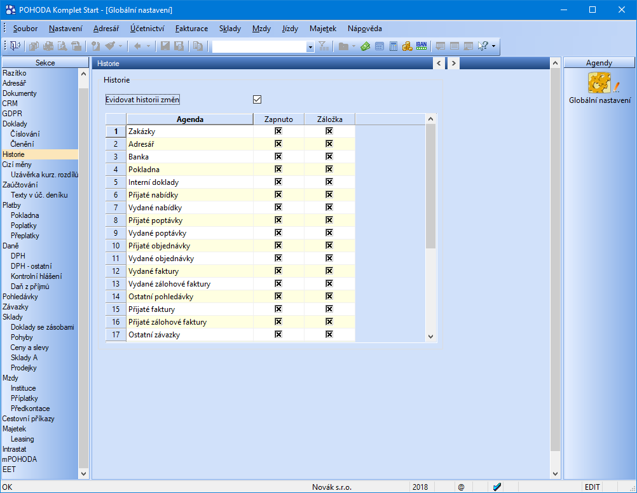The image size is (637, 493).
Task: Select Cizí měny in Sekce list
Action: [17, 165]
